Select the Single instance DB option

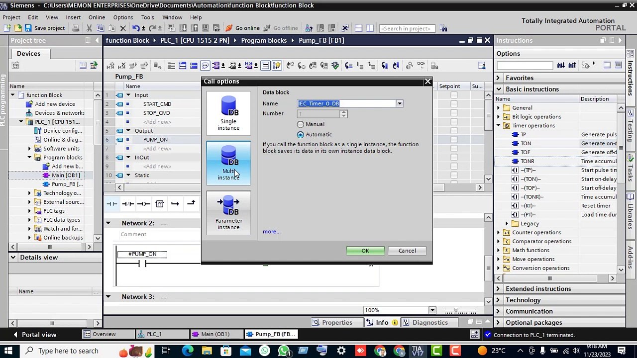(228, 113)
